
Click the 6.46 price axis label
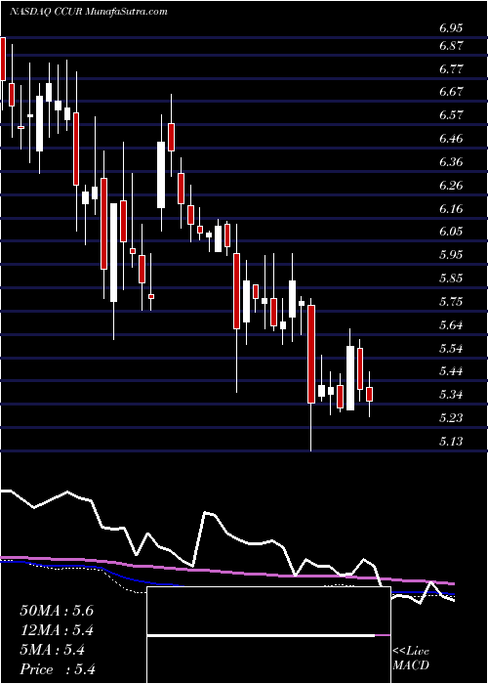pyautogui.click(x=451, y=139)
